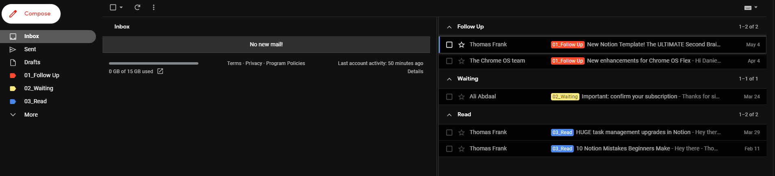The height and width of the screenshot is (176, 775).
Task: Click the Refresh icon
Action: point(137,7)
